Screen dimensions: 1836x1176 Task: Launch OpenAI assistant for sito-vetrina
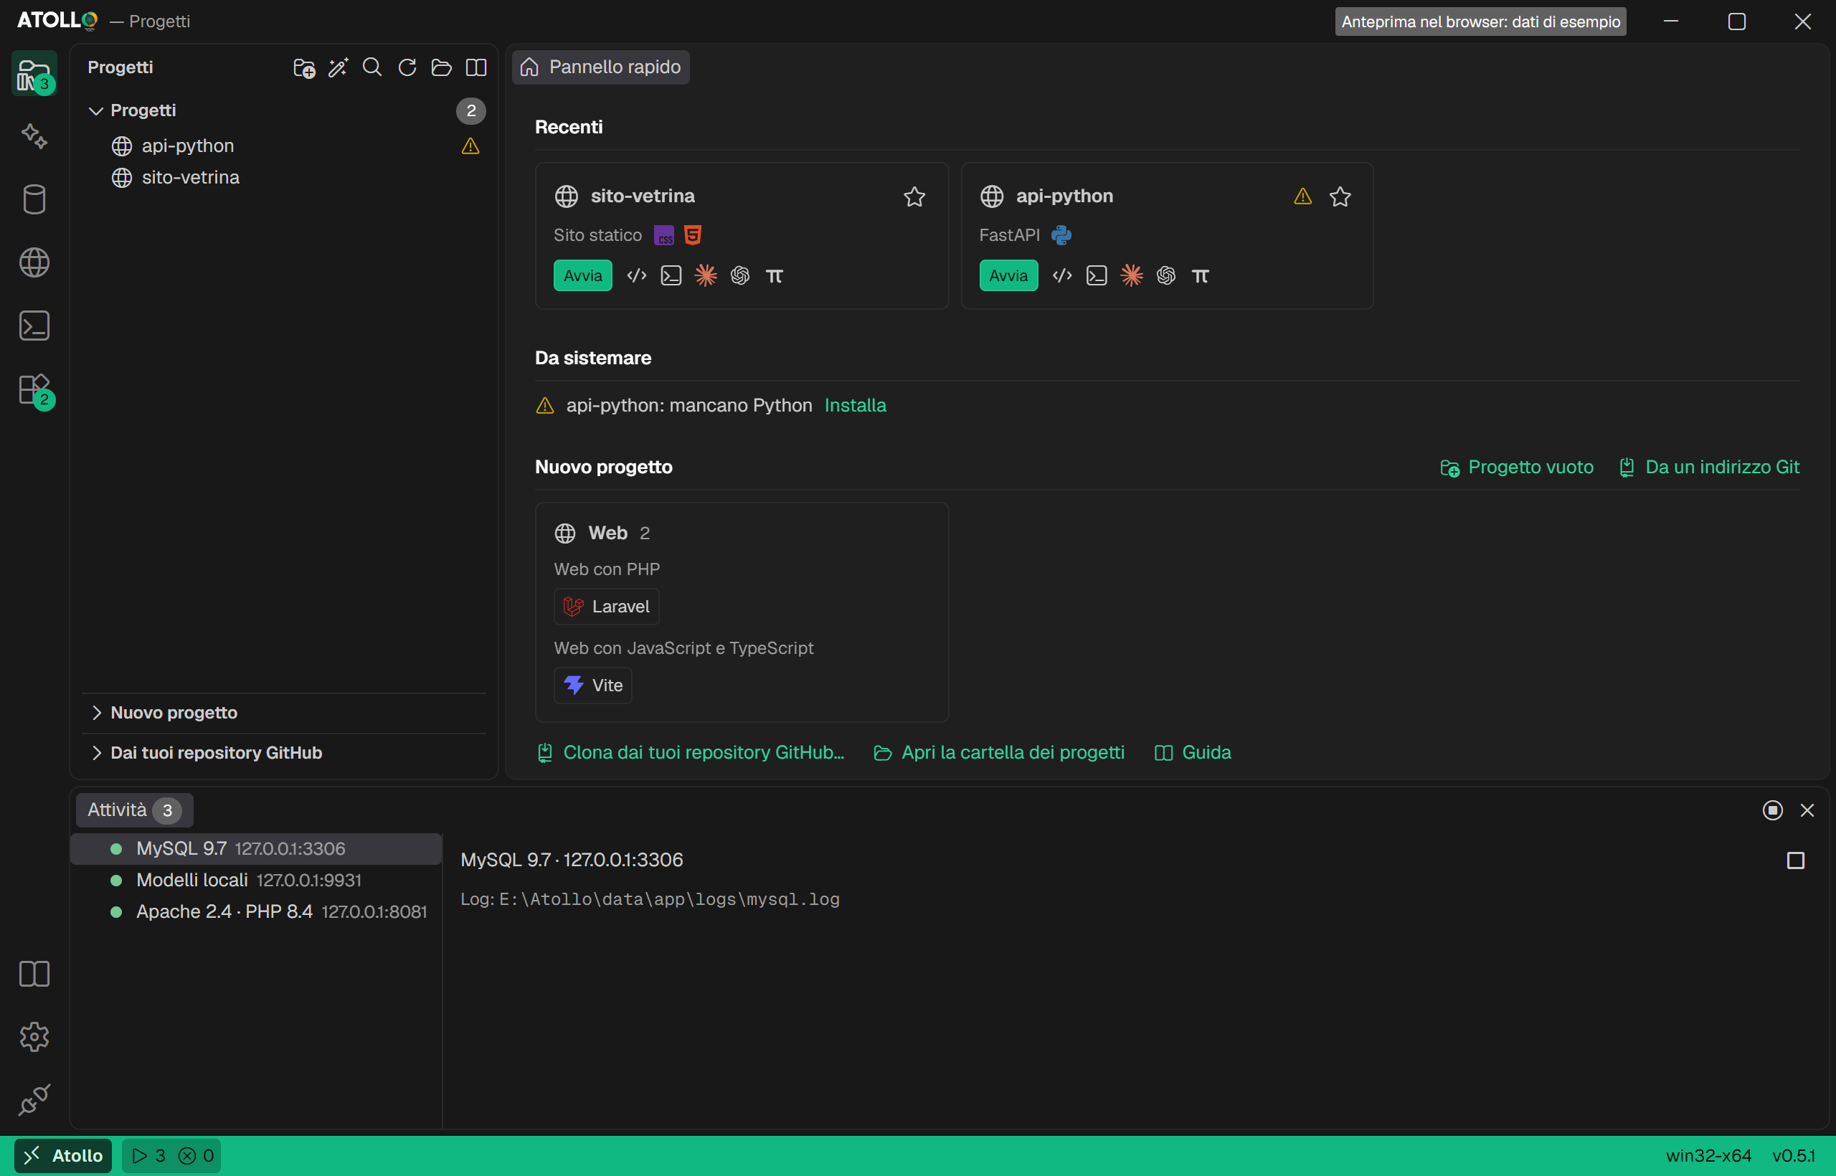740,275
